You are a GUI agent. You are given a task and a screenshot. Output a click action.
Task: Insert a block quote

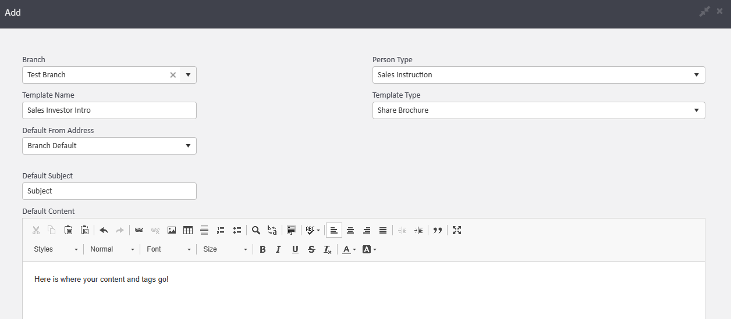tap(438, 230)
